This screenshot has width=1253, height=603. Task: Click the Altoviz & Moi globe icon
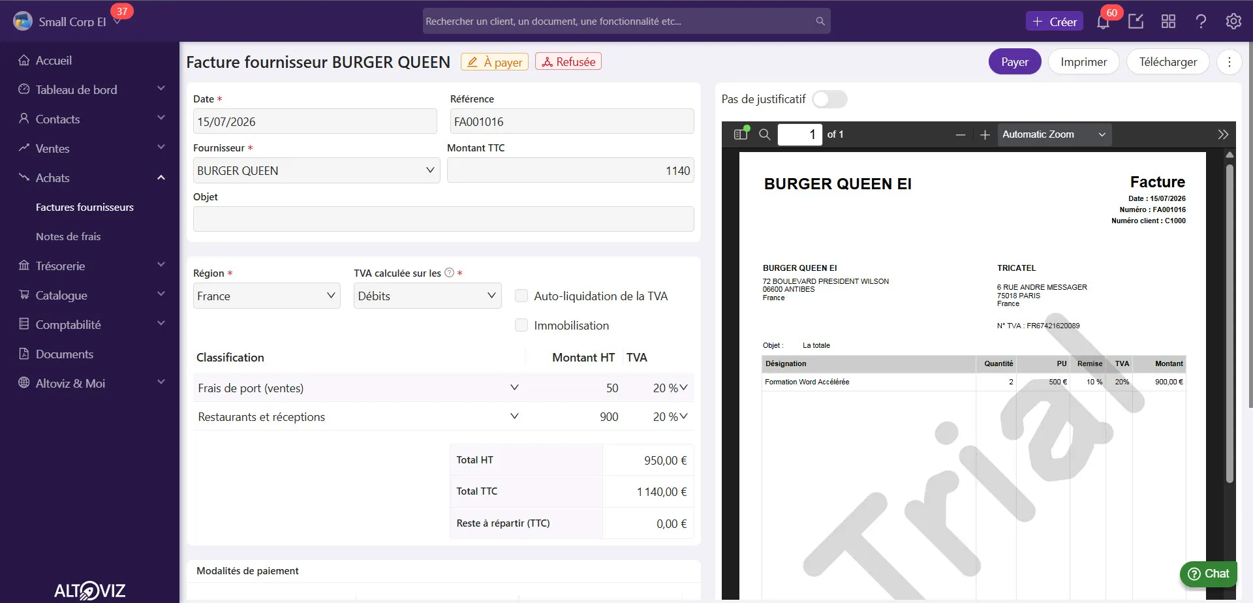point(24,383)
